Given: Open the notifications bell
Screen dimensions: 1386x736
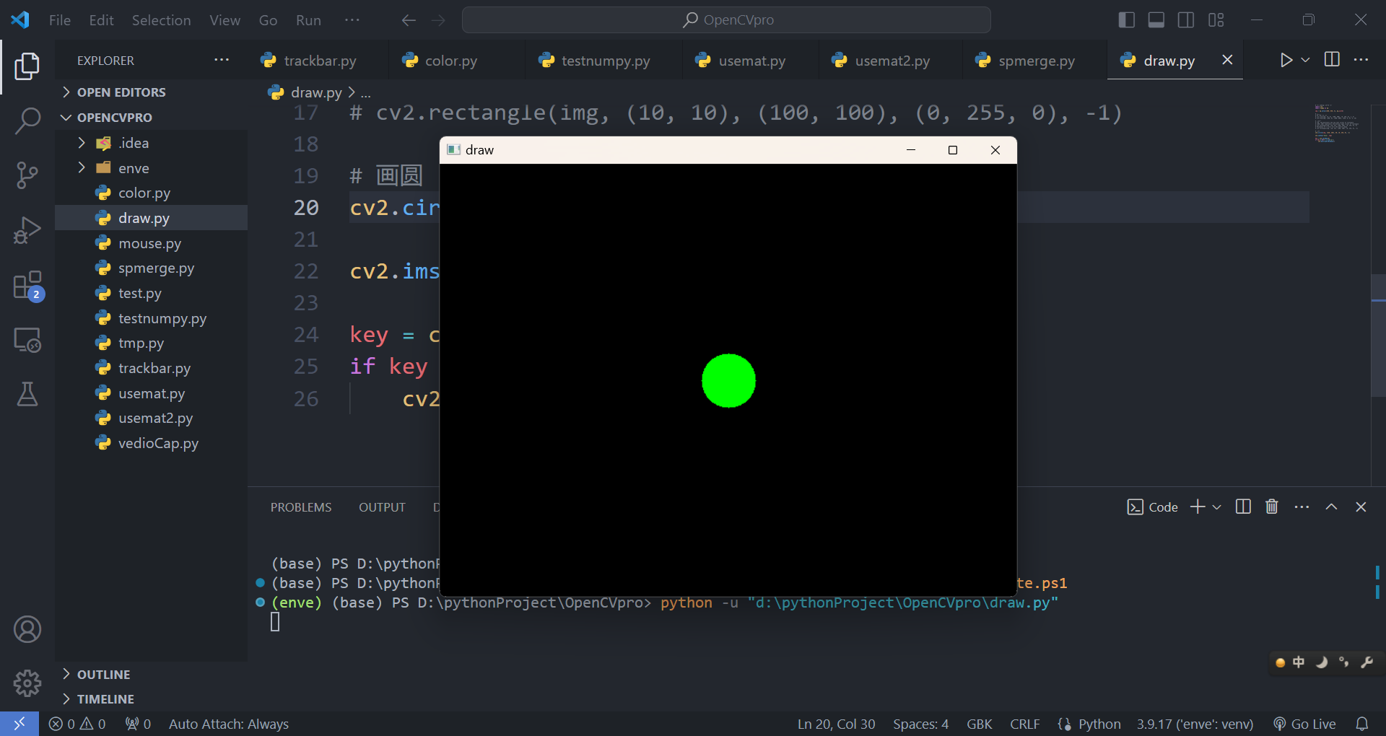Looking at the screenshot, I should pyautogui.click(x=1362, y=723).
